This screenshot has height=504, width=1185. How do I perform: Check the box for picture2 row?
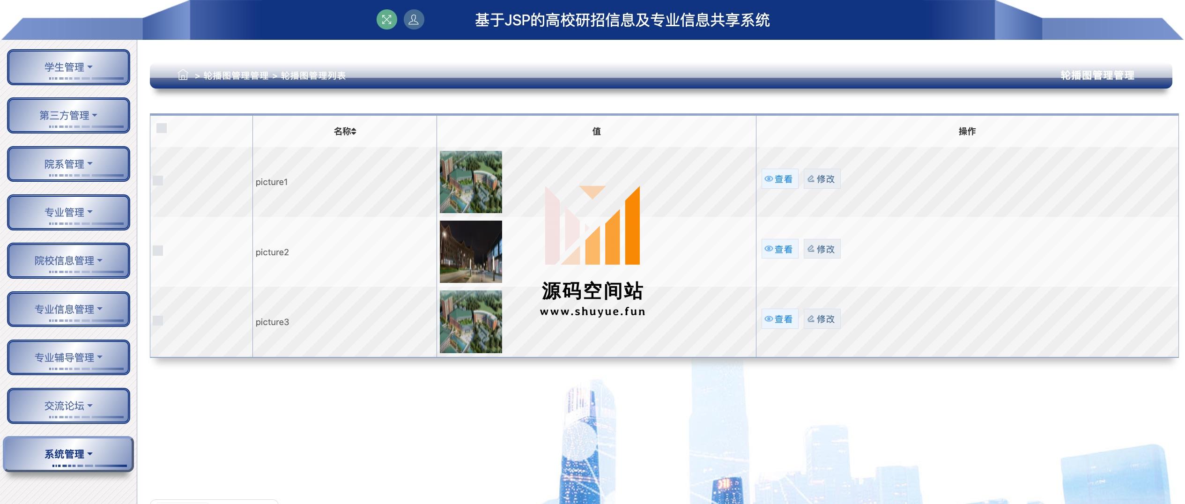click(x=158, y=251)
